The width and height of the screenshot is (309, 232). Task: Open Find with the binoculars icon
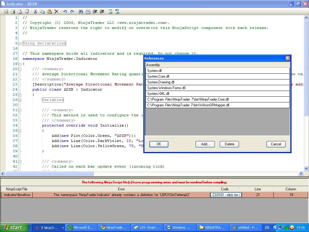point(81,11)
